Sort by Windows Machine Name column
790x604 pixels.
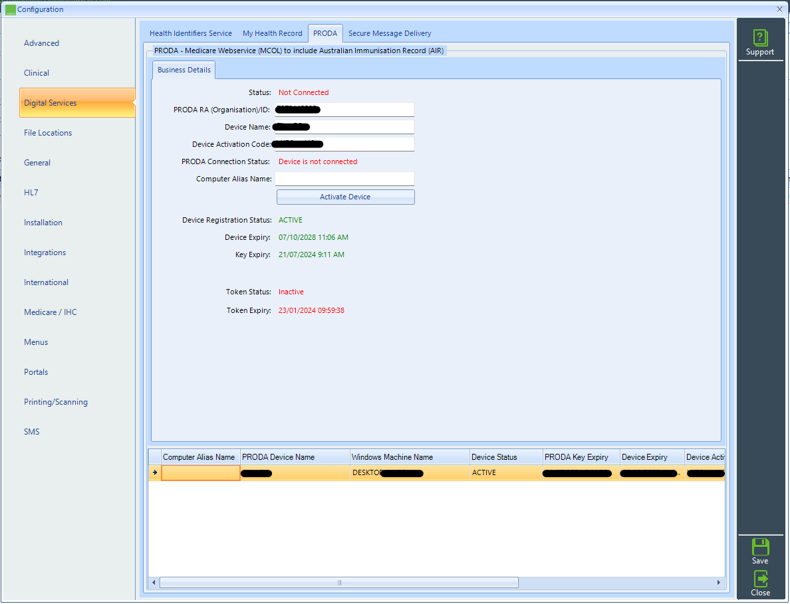[x=410, y=457]
